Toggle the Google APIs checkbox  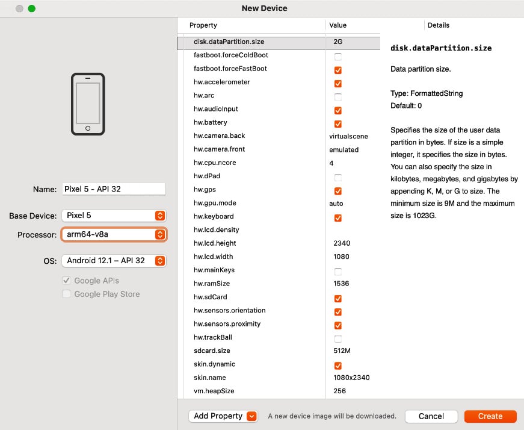click(66, 281)
